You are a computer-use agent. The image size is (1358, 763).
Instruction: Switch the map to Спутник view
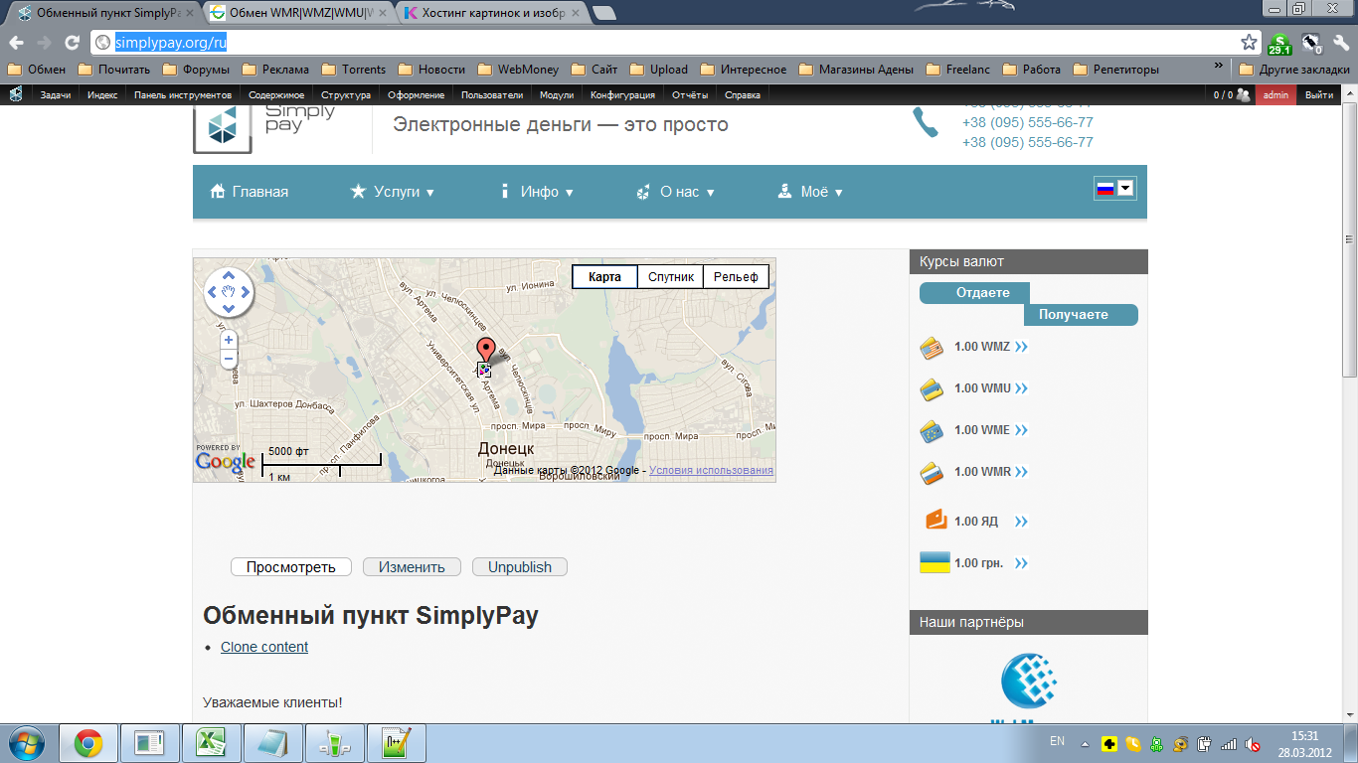(x=670, y=276)
